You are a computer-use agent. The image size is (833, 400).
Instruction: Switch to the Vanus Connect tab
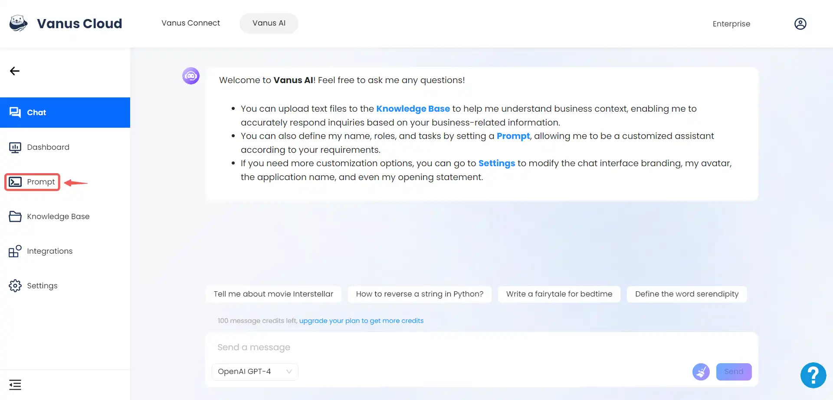190,23
